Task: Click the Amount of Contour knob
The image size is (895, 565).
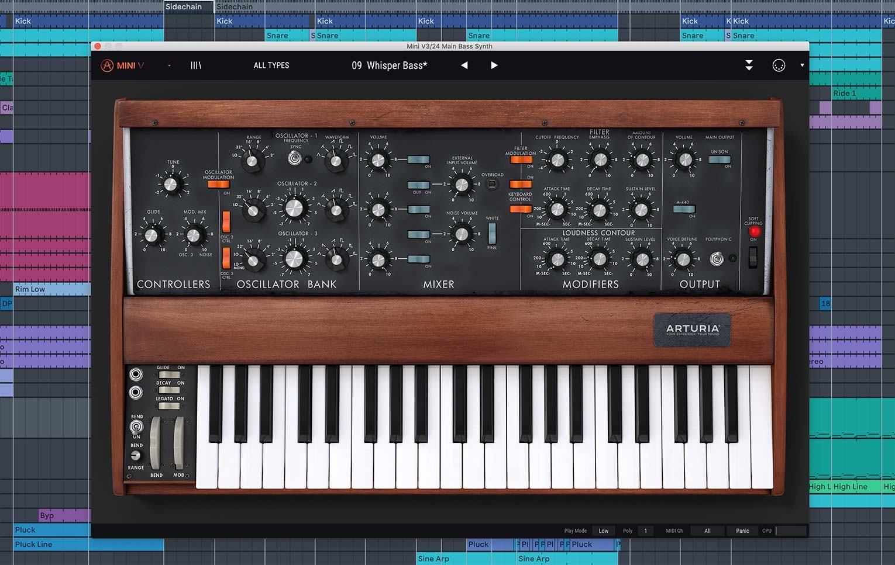Action: [642, 160]
